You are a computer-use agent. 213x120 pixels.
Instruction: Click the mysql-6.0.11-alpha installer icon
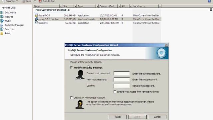(36, 19)
